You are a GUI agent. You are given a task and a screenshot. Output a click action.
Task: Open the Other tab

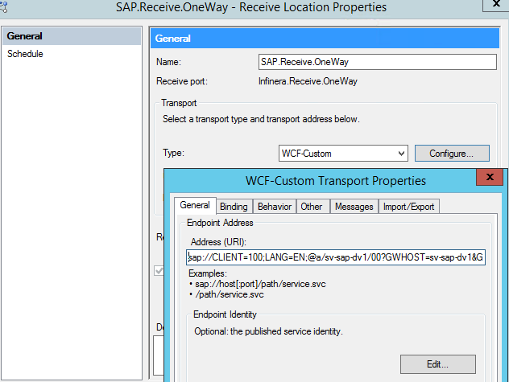point(312,207)
